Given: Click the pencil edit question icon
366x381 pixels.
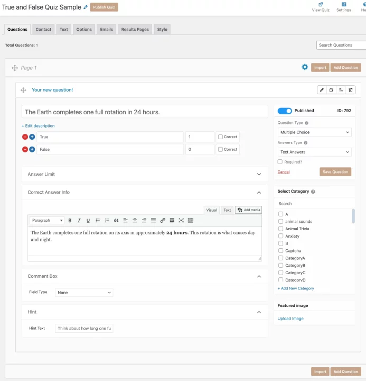Looking at the screenshot, I should (x=322, y=90).
